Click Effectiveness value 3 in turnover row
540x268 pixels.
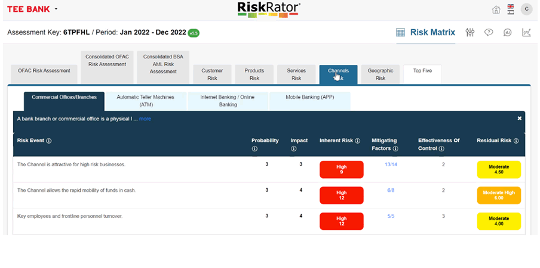(x=443, y=216)
